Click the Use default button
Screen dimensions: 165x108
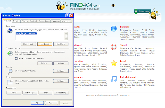(x=45, y=44)
